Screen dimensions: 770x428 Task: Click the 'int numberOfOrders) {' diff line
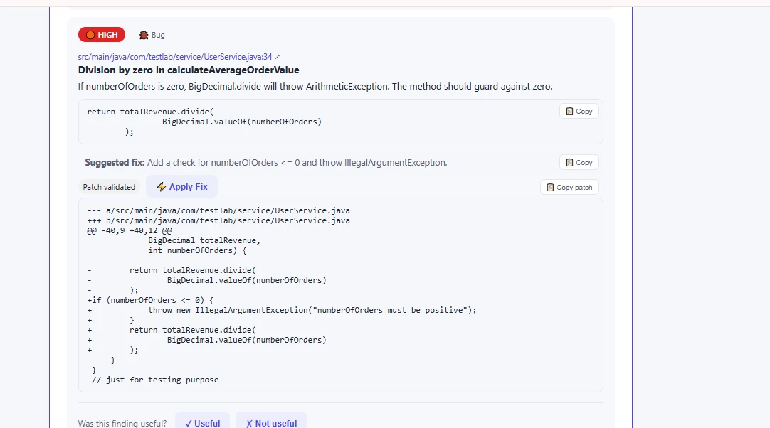click(197, 250)
